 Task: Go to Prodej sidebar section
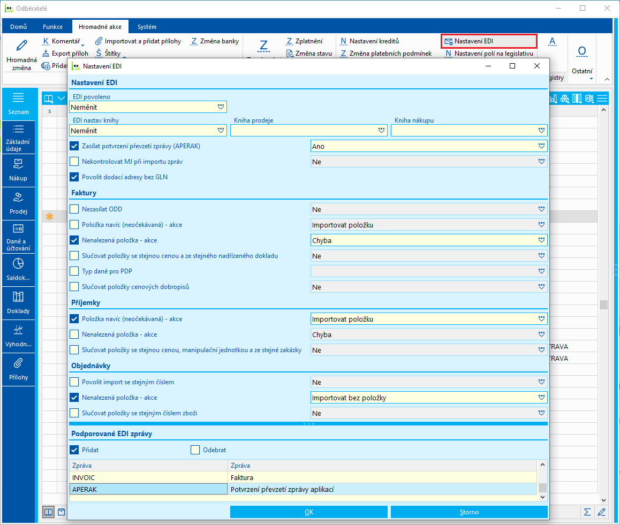[x=18, y=203]
